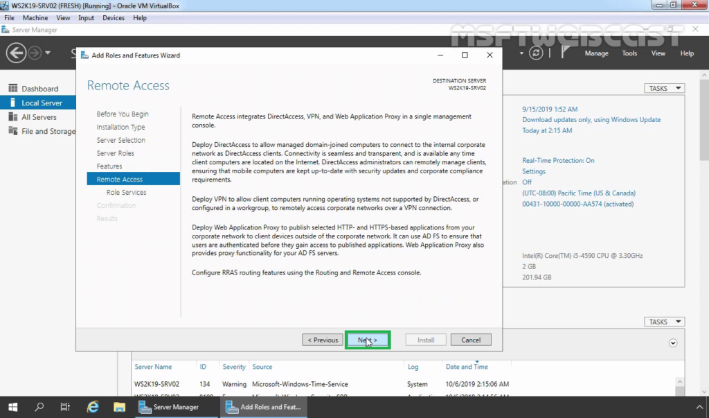The image size is (709, 418).
Task: Launch Internet Explorer from the taskbar
Action: pos(93,407)
